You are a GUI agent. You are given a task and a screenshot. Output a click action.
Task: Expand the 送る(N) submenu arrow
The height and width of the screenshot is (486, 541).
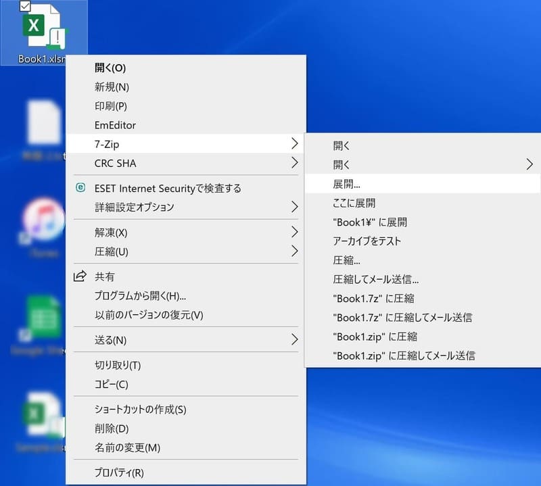[294, 340]
